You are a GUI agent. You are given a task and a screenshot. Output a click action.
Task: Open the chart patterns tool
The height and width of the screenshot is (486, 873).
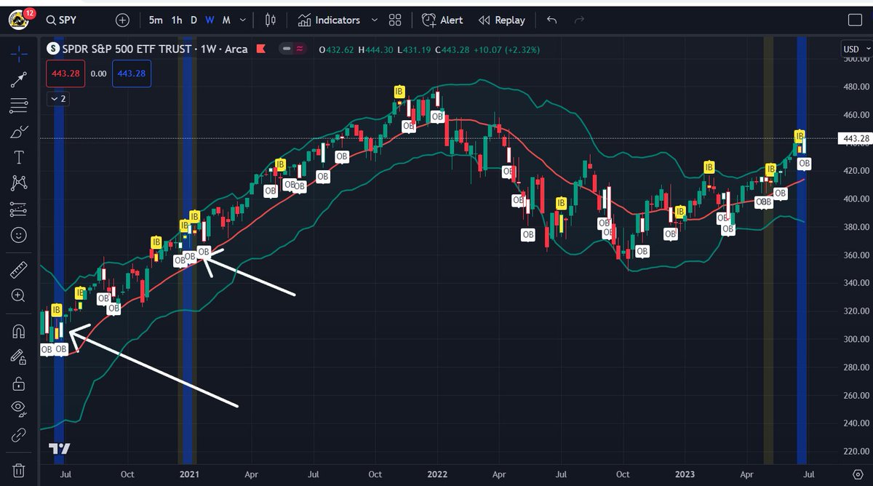(x=19, y=183)
